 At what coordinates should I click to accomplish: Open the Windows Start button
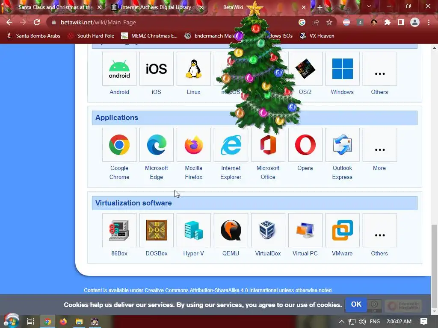11,321
